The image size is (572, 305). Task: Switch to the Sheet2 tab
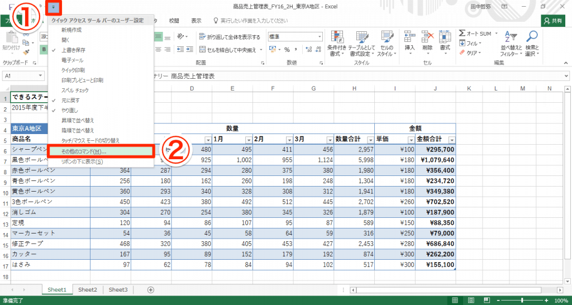[x=87, y=290]
